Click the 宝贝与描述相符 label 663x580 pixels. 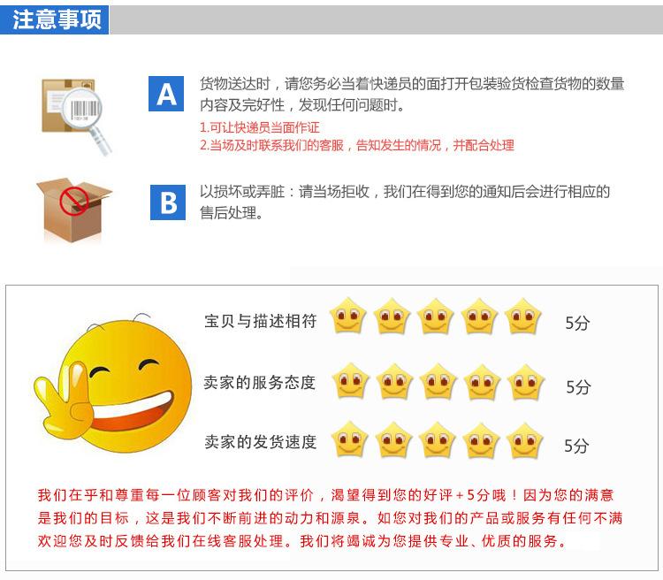point(261,321)
